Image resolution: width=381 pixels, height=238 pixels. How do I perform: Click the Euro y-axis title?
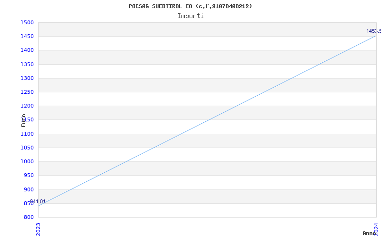tap(23, 120)
